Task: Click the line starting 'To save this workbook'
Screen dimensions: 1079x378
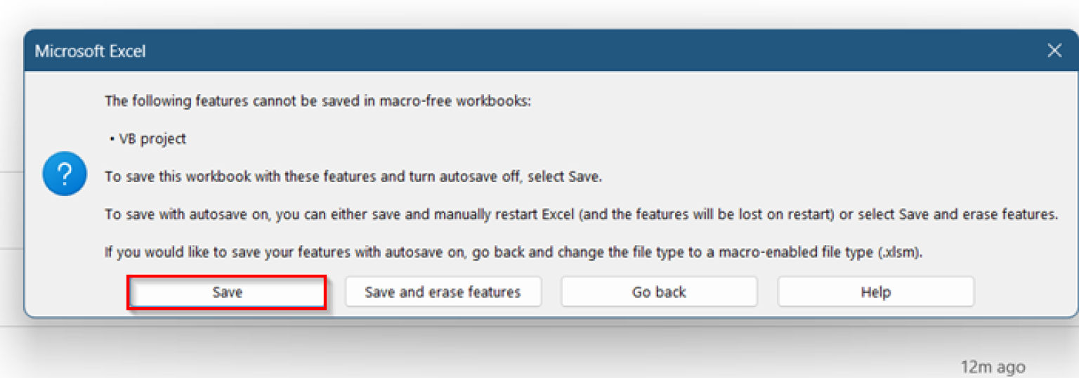Action: pos(353,177)
